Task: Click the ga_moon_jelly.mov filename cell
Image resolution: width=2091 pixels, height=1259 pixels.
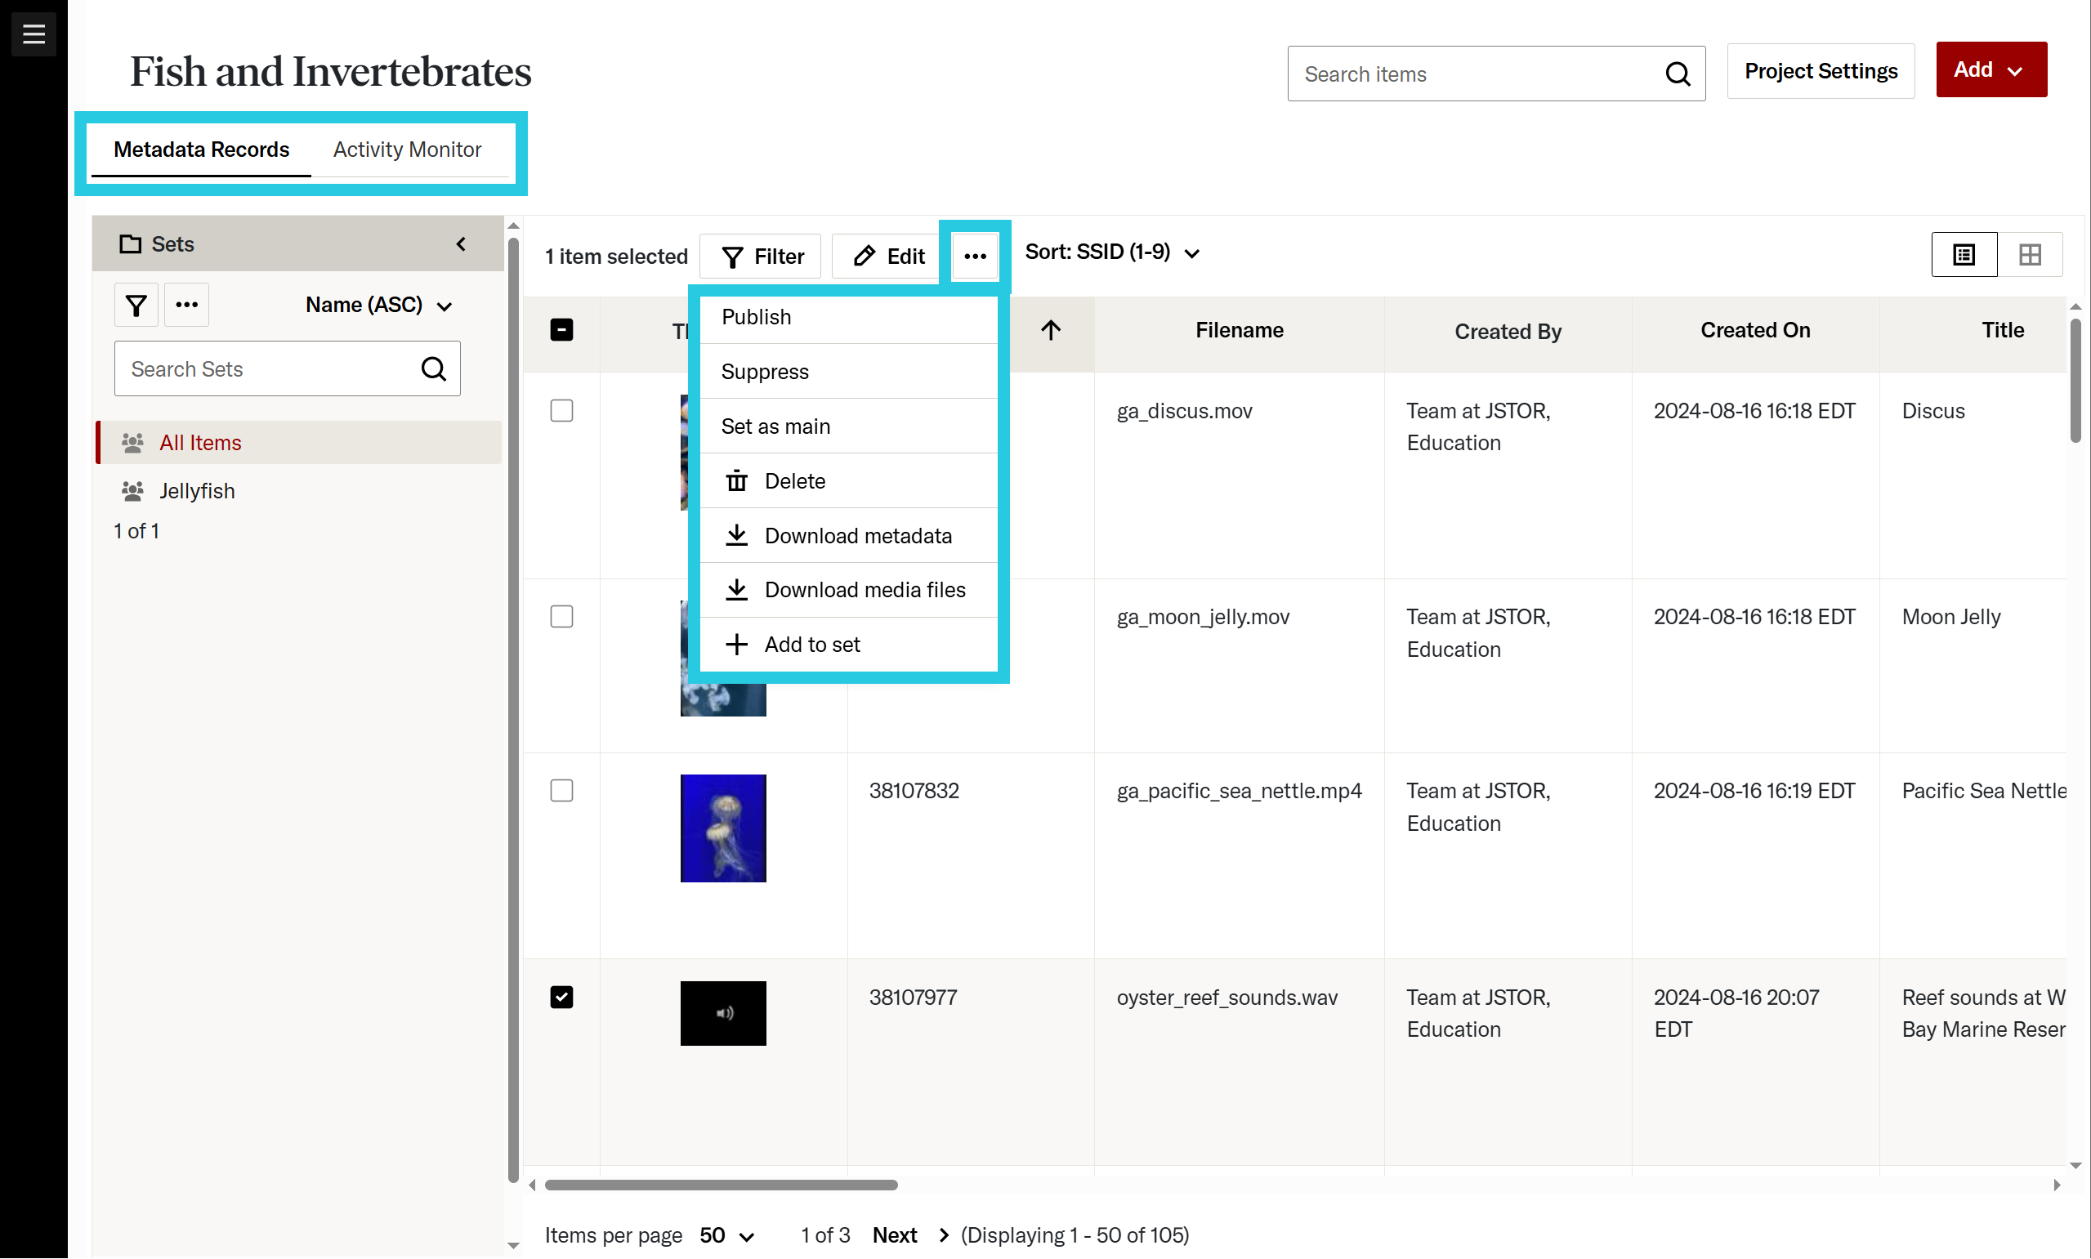Action: [1203, 617]
